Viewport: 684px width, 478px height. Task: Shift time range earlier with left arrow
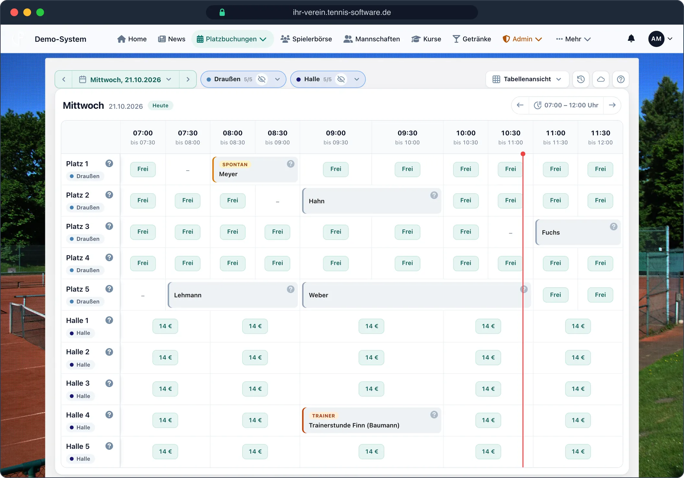click(520, 105)
